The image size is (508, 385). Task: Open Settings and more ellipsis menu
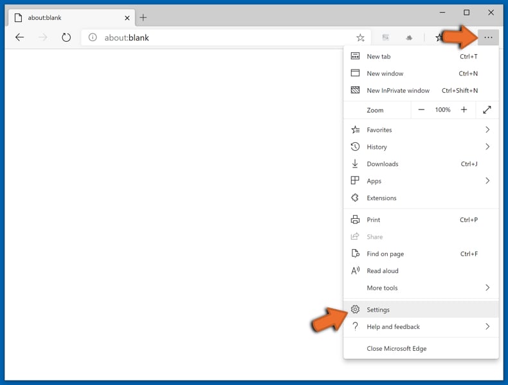pos(488,37)
